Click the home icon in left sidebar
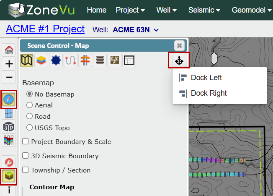The image size is (273, 196). click(9, 50)
